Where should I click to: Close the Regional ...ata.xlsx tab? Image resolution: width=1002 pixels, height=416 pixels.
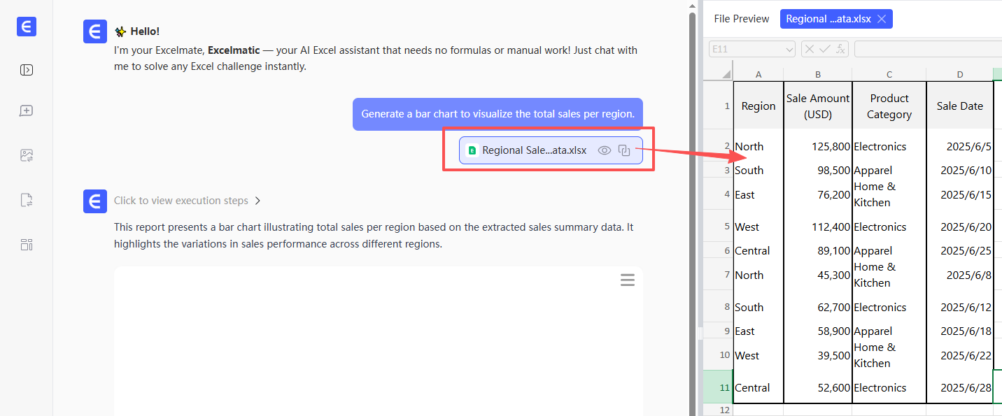pyautogui.click(x=882, y=19)
